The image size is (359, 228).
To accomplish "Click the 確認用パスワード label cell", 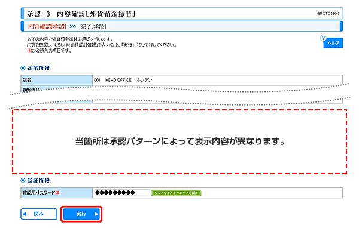I will pos(57,193).
